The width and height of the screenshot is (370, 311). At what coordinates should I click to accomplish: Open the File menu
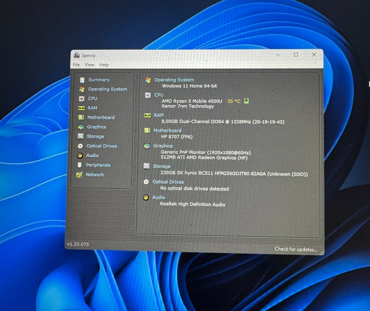76,65
